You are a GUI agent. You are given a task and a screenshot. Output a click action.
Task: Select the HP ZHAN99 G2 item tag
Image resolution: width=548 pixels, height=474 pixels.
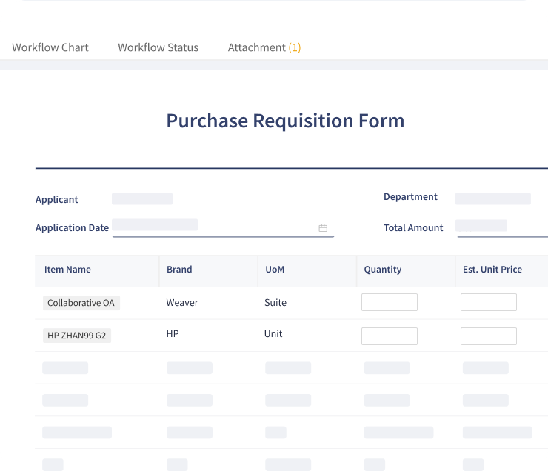76,336
